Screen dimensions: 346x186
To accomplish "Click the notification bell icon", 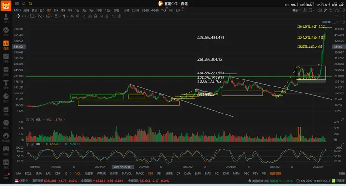I will (24, 4).
